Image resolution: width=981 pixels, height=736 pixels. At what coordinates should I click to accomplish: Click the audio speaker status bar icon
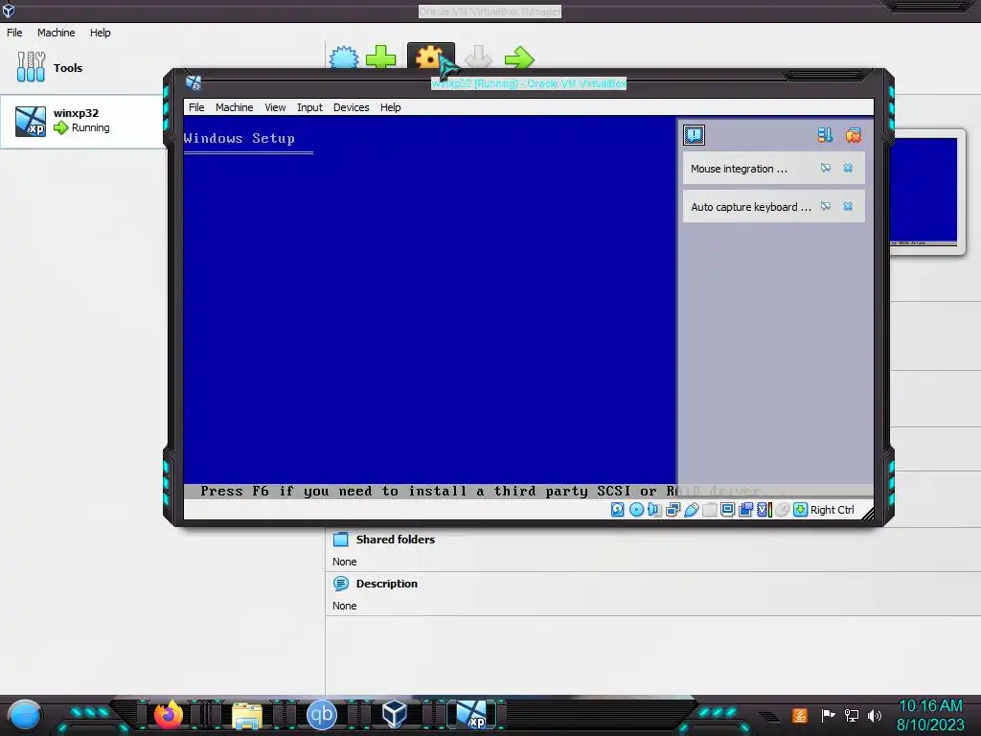click(x=654, y=510)
